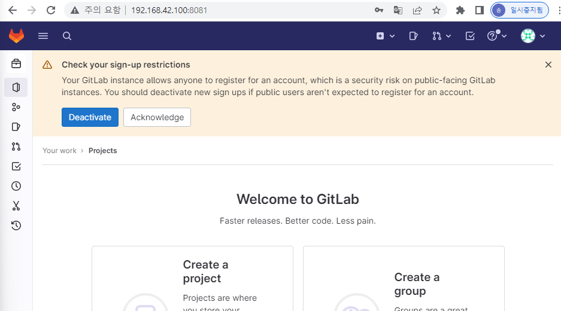Open Merge requests in the left sidebar
This screenshot has width=561, height=311.
click(16, 146)
